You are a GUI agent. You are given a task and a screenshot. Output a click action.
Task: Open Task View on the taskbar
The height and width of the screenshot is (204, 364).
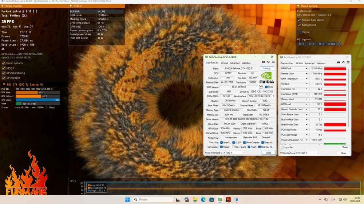tap(178, 200)
